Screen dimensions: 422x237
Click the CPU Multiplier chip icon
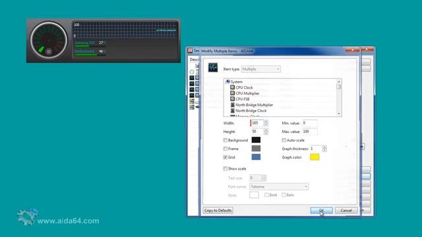(x=233, y=93)
